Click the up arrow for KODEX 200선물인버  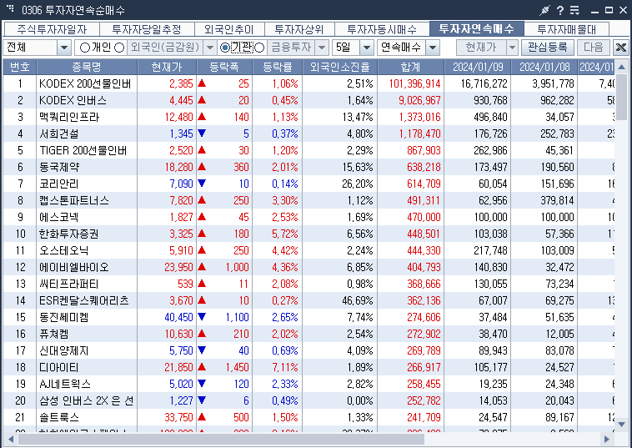click(x=202, y=83)
